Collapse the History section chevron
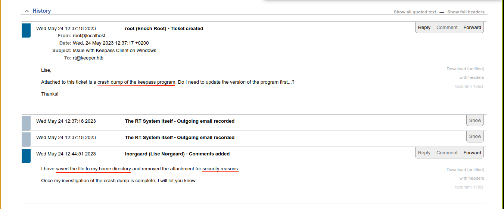 coord(27,11)
